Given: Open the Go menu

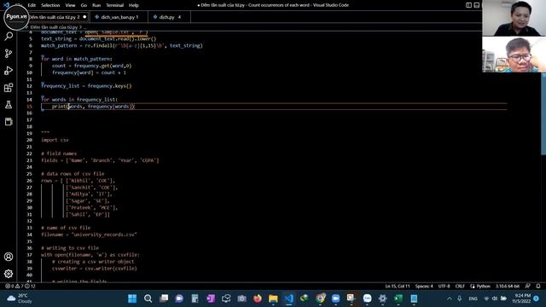Looking at the screenshot, I should coord(84,5).
